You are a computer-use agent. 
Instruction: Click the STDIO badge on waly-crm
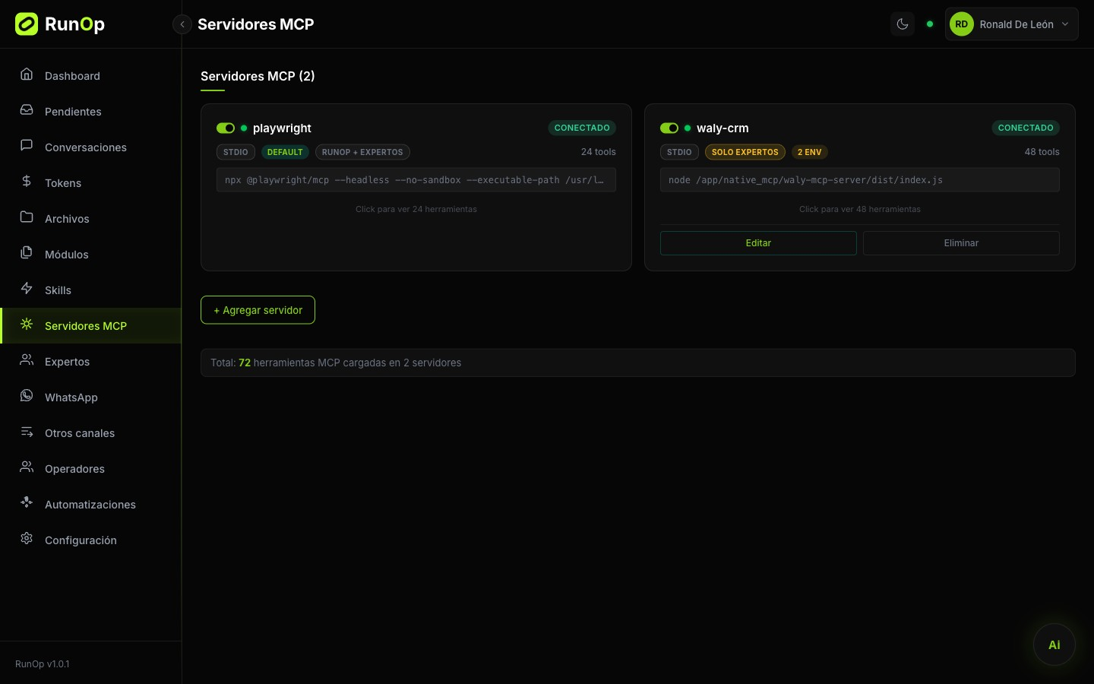(679, 152)
